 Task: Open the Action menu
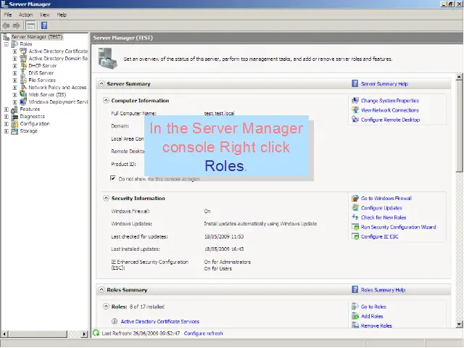tap(26, 14)
